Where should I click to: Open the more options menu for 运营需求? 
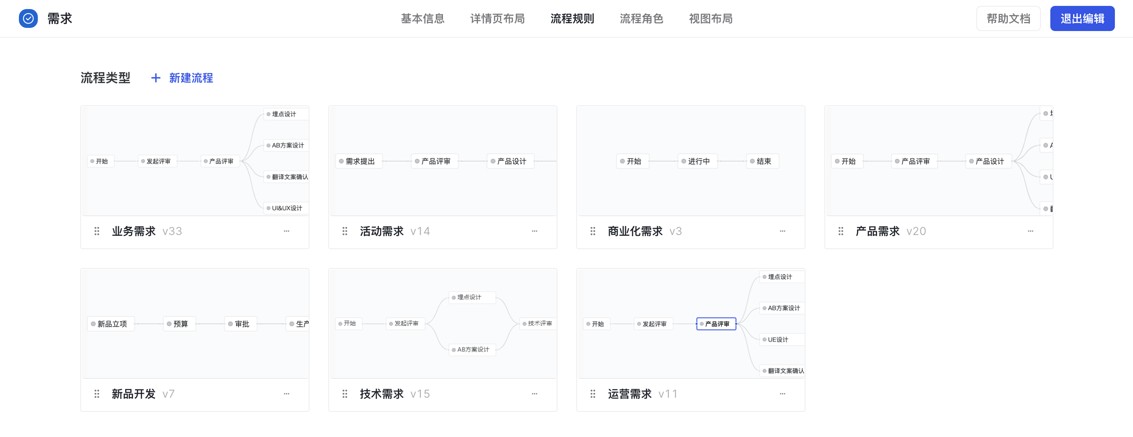click(x=783, y=394)
